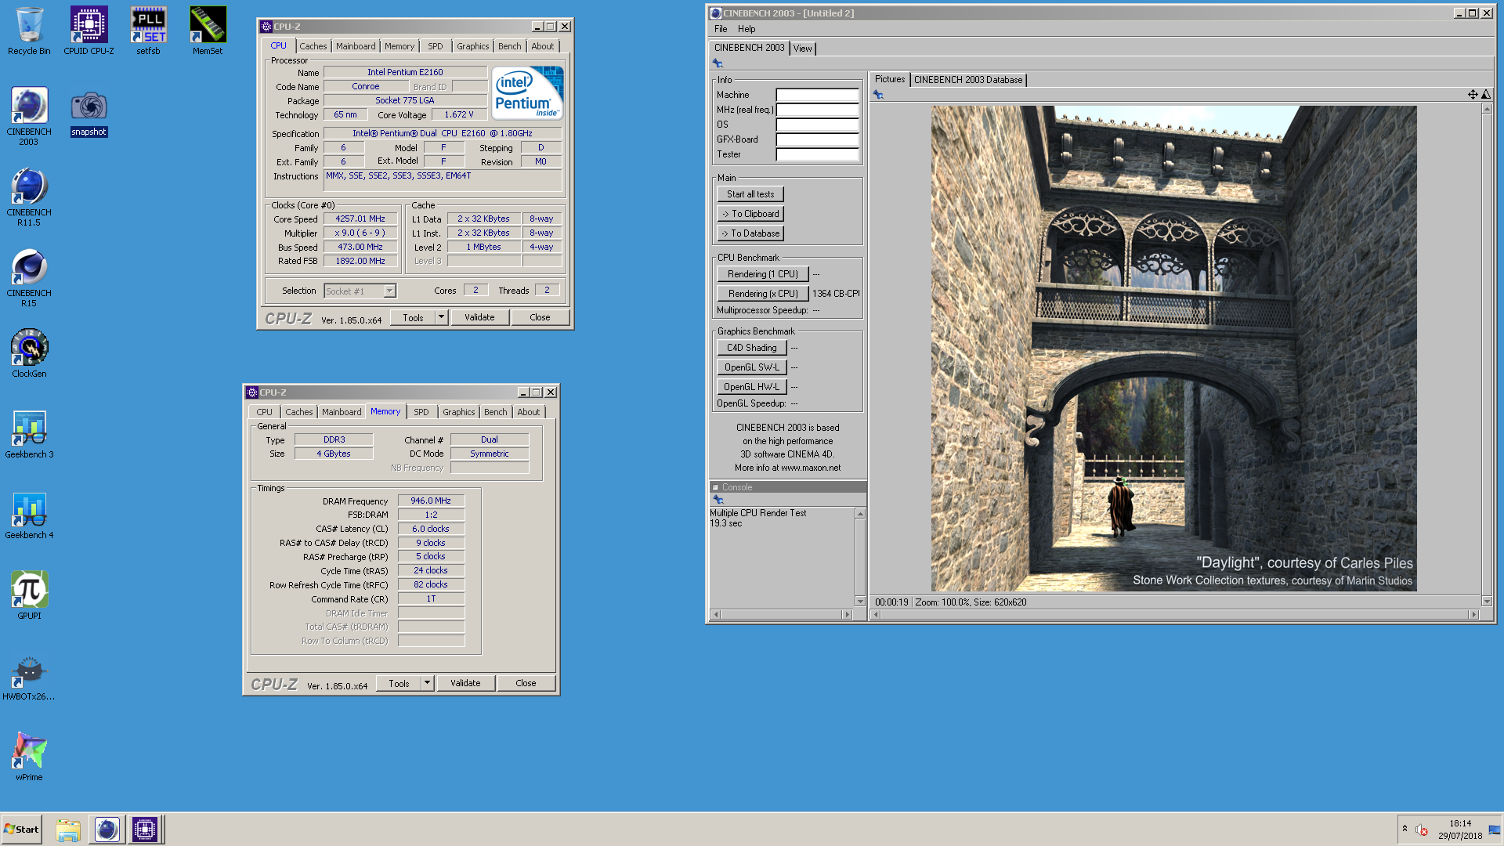Click the rendered Daylight image
The width and height of the screenshot is (1504, 846).
[x=1173, y=349]
